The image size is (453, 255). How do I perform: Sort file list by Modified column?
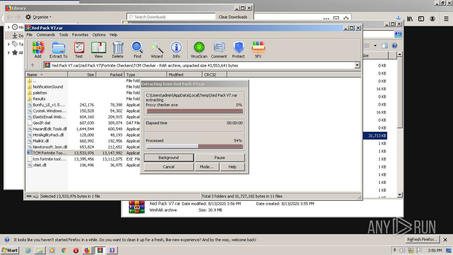(x=184, y=75)
